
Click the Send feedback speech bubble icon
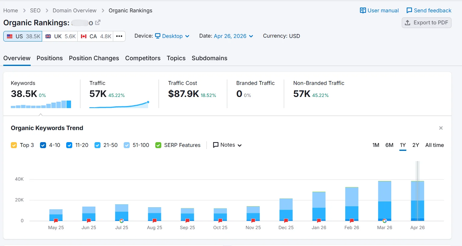coord(409,11)
